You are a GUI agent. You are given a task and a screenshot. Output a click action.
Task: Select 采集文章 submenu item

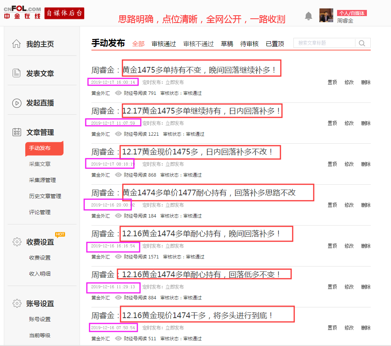(x=40, y=164)
